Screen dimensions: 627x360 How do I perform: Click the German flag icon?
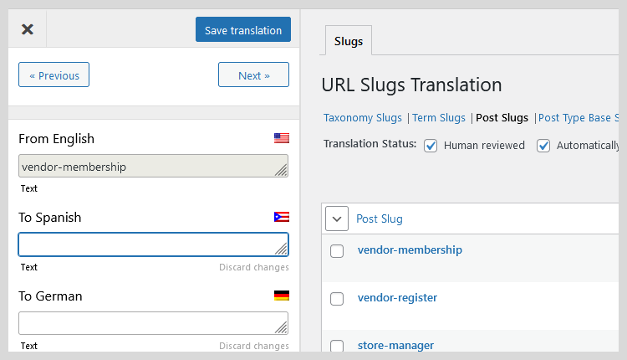(281, 296)
